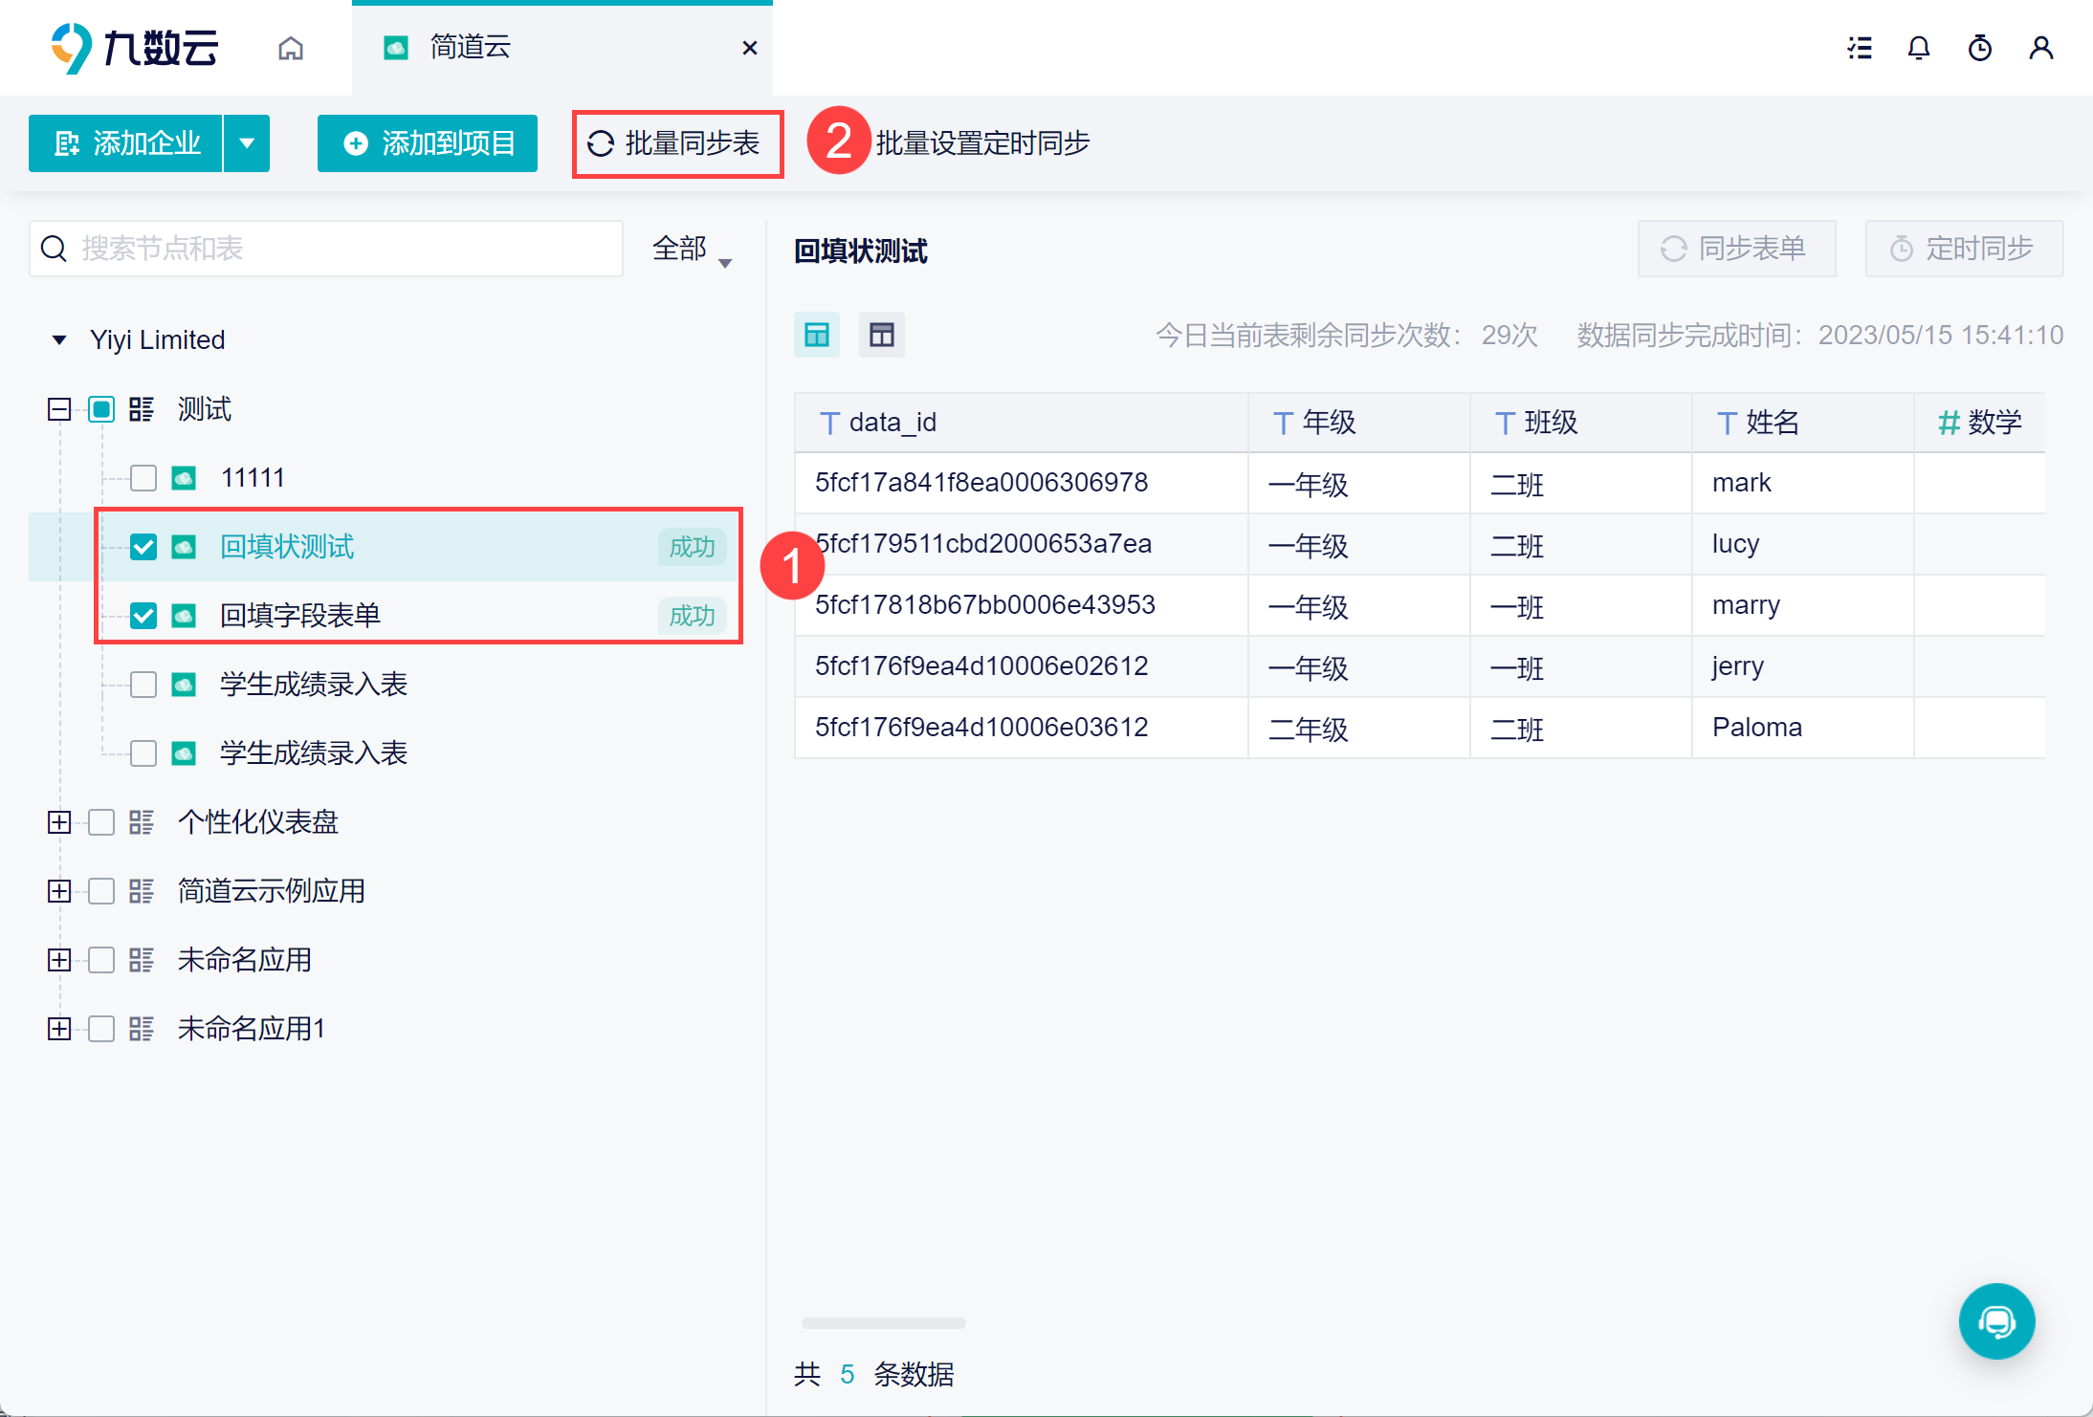Click the 批量同步表 button
The height and width of the screenshot is (1417, 2093).
point(677,143)
